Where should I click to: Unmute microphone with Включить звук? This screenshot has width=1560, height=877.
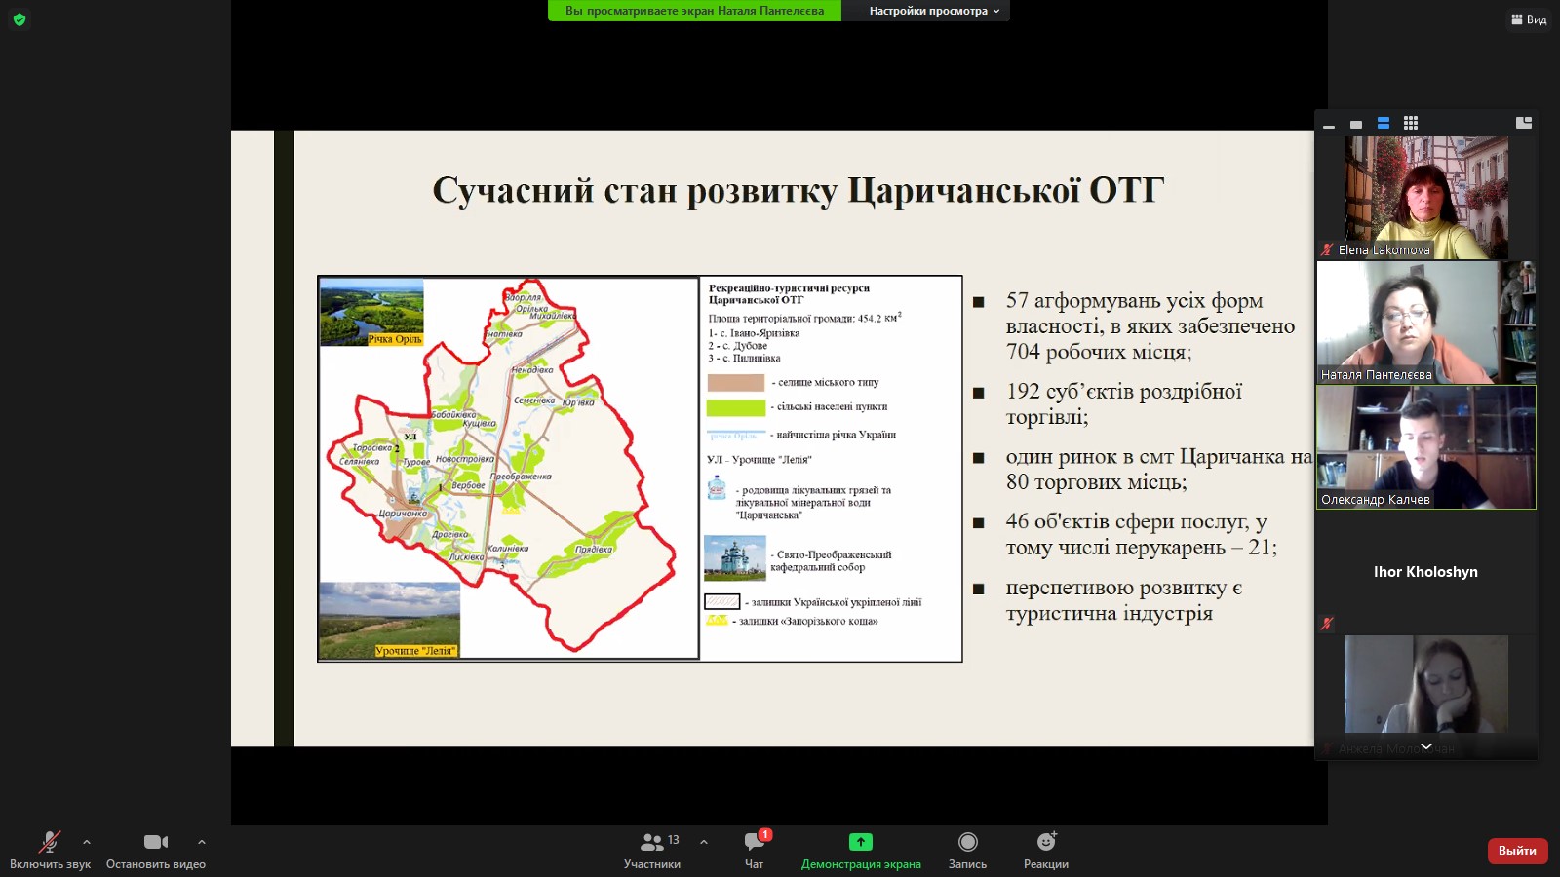pyautogui.click(x=50, y=850)
